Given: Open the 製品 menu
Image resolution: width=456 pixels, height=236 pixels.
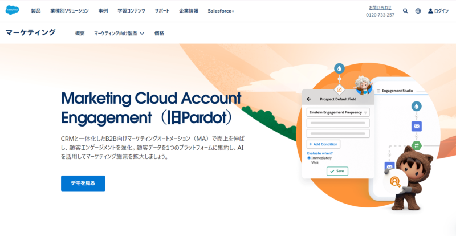Looking at the screenshot, I should click(36, 11).
